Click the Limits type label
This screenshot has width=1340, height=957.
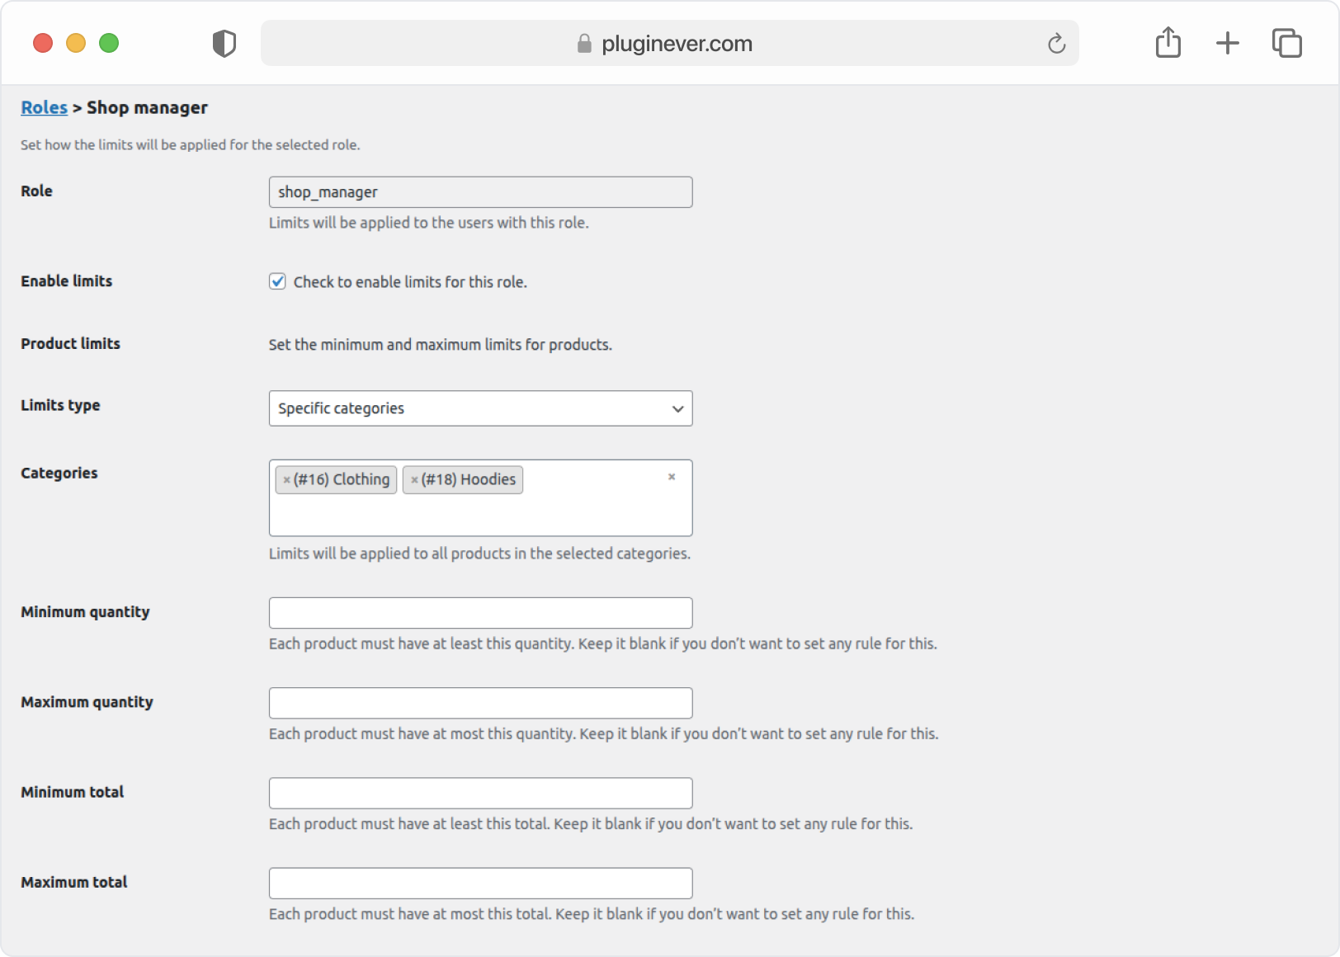pyautogui.click(x=60, y=405)
